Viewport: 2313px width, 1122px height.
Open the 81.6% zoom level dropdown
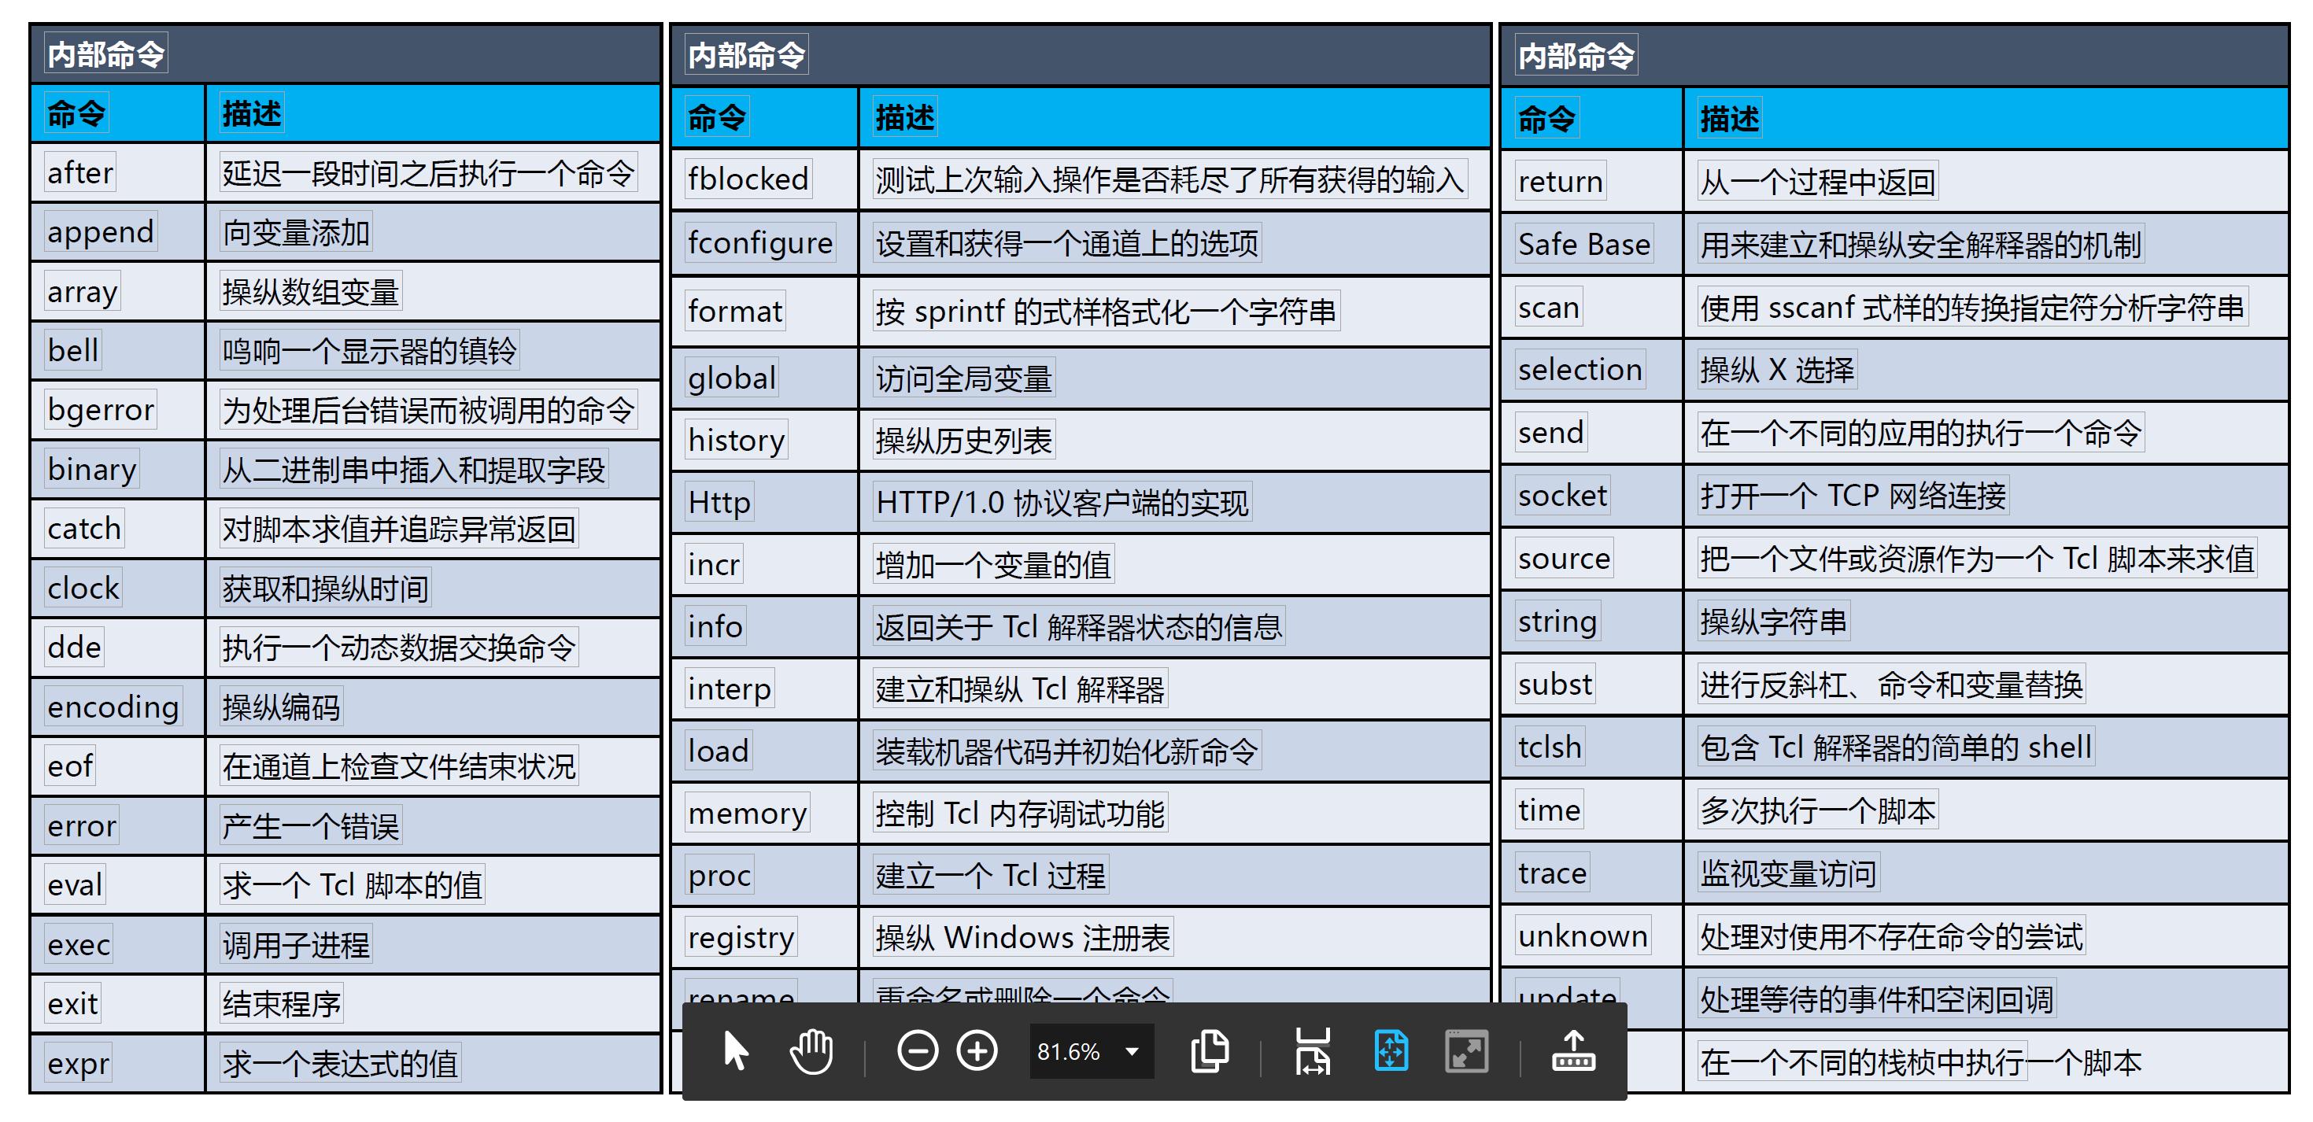click(x=1091, y=1051)
